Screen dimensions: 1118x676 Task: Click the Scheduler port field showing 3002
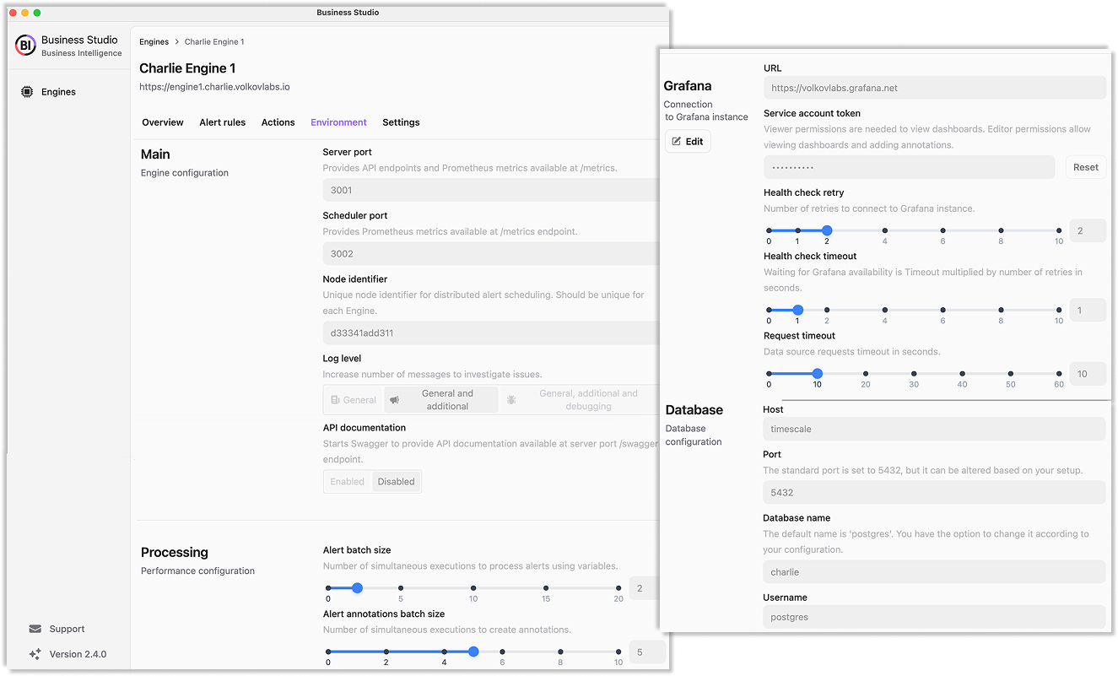tap(490, 253)
